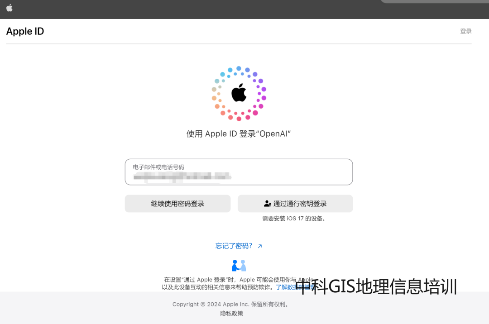Click the fraud prevention notice paragraph
Image resolution: width=489 pixels, height=324 pixels.
pyautogui.click(x=239, y=283)
